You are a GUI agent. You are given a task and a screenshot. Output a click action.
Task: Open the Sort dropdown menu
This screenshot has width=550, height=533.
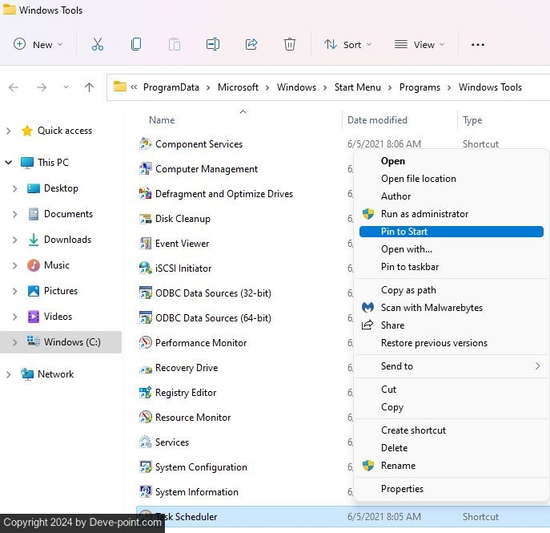(x=348, y=45)
